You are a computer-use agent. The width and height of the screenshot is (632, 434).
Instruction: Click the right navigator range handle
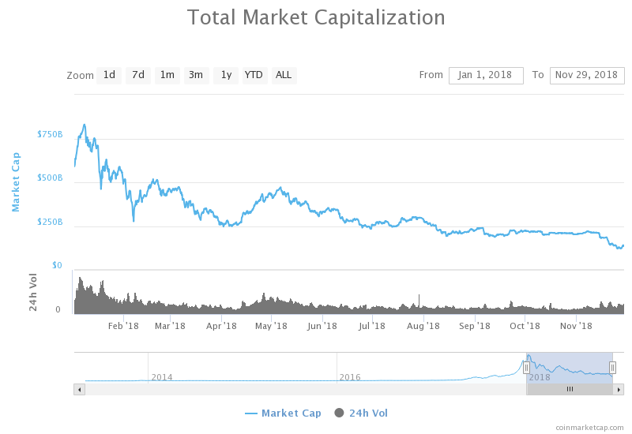[612, 367]
